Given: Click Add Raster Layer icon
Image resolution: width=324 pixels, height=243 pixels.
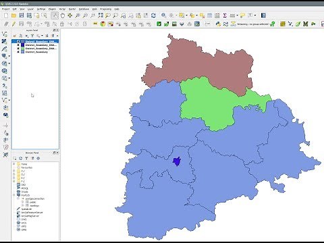Looking at the screenshot, I should (4, 42).
